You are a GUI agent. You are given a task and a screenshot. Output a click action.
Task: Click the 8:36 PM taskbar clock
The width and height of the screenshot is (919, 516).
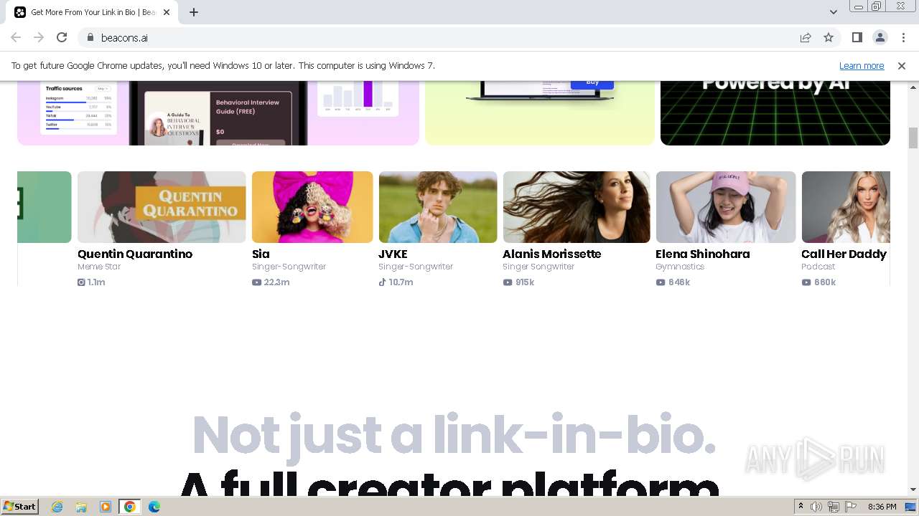[882, 507]
